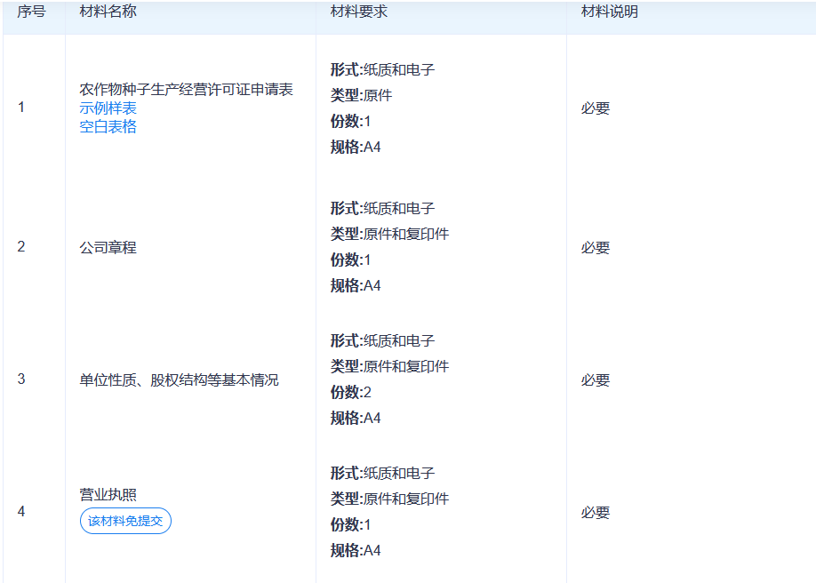Viewport: 816px width, 583px height.
Task: Select the 材料名称 column header
Action: [108, 12]
